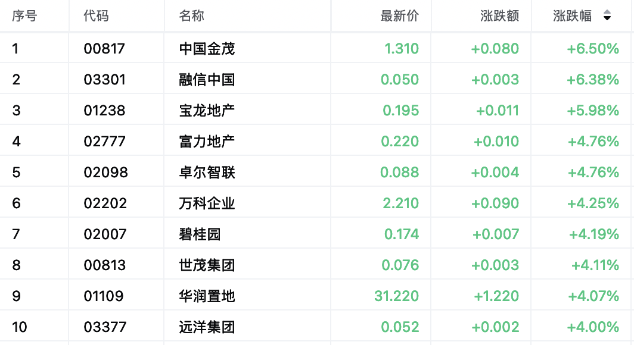This screenshot has height=345, width=634.
Task: Open stock 世茂集团
Action: tap(207, 265)
